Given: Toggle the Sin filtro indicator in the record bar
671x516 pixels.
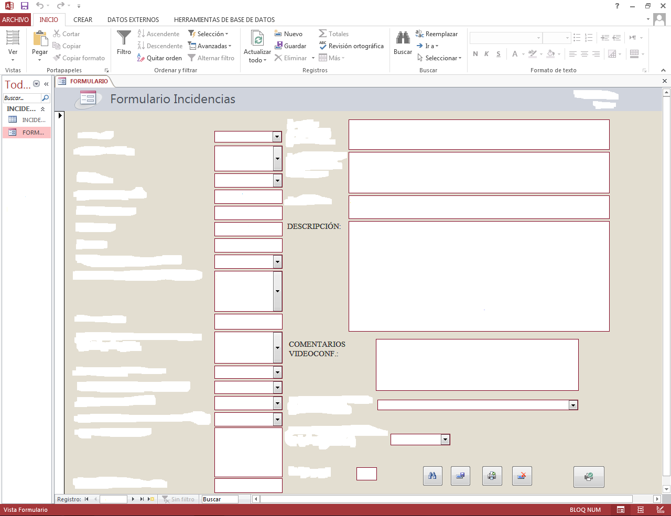Looking at the screenshot, I should point(178,499).
